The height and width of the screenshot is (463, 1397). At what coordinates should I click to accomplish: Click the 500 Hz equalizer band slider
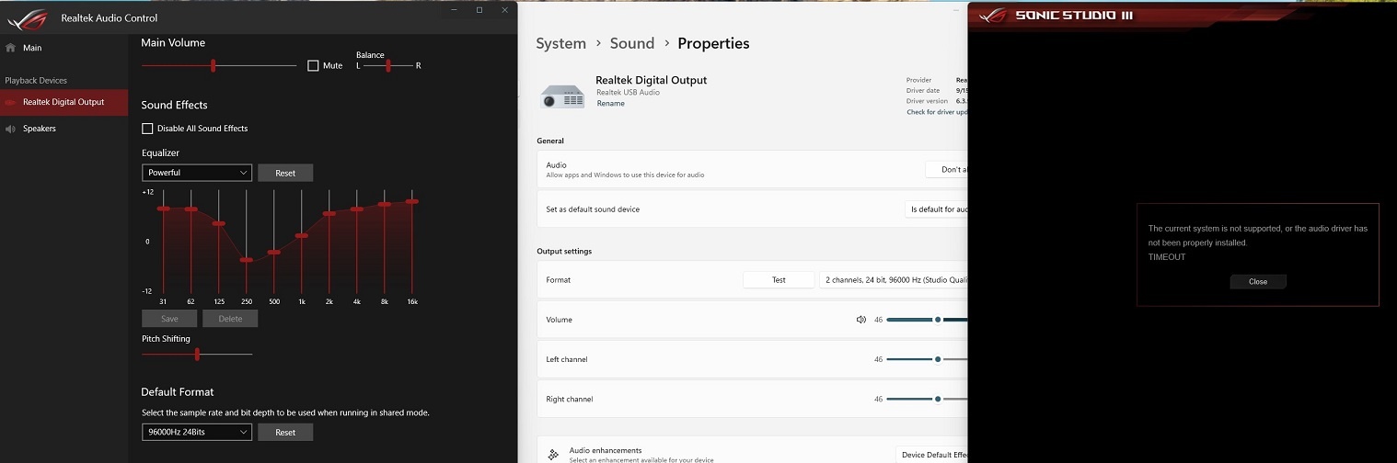point(273,252)
